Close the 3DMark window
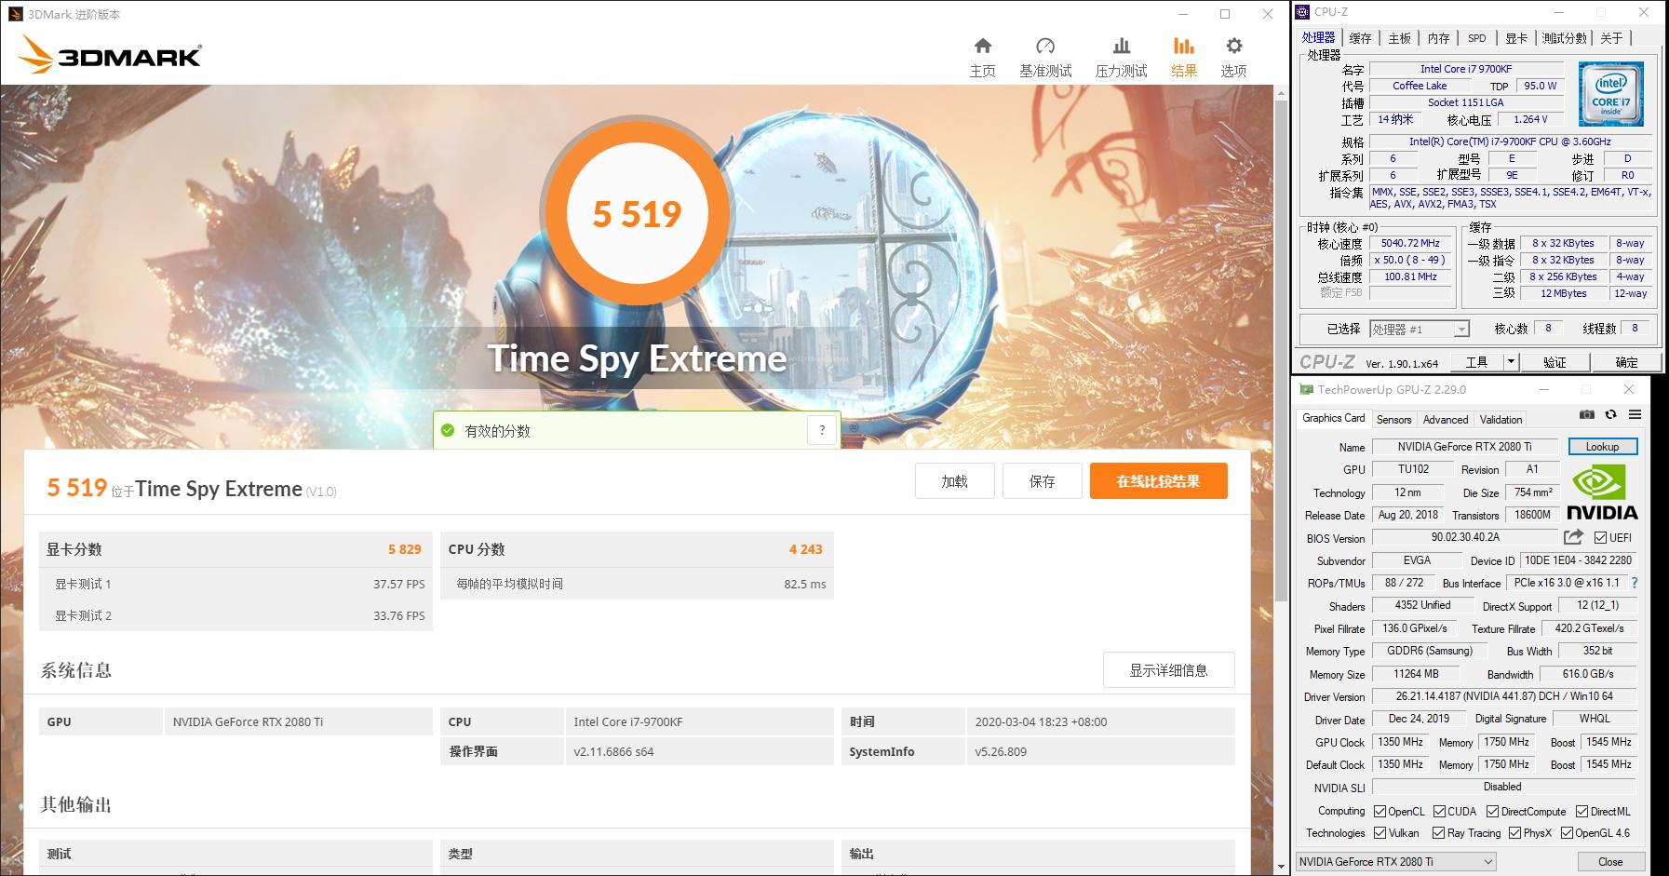 coord(1268,14)
